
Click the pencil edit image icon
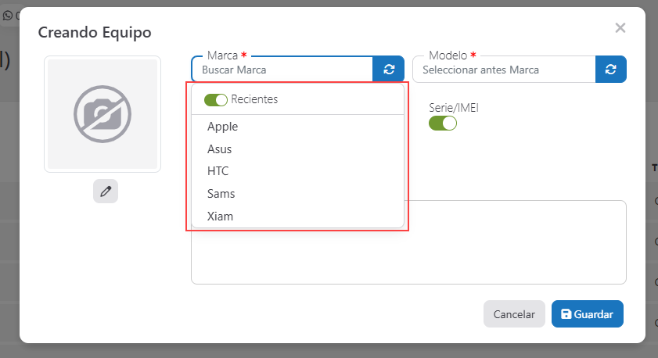coord(106,191)
